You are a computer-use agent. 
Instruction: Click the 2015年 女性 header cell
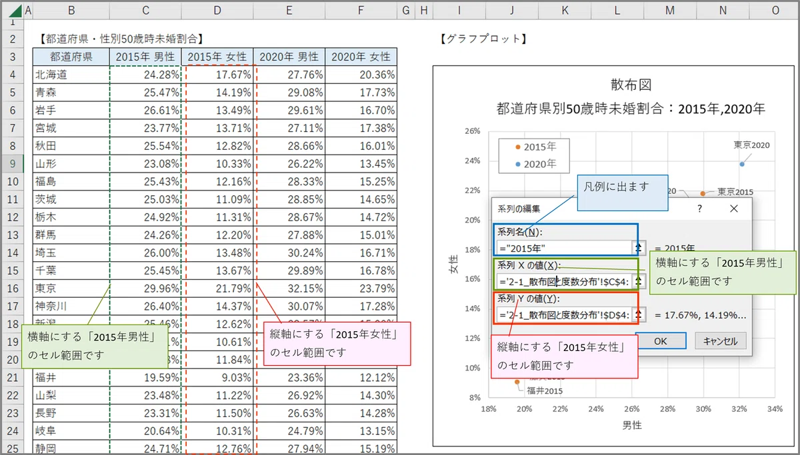point(217,57)
